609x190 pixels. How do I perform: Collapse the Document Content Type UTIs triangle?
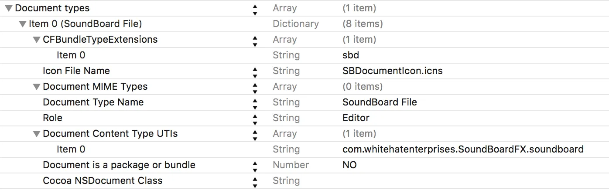(37, 134)
